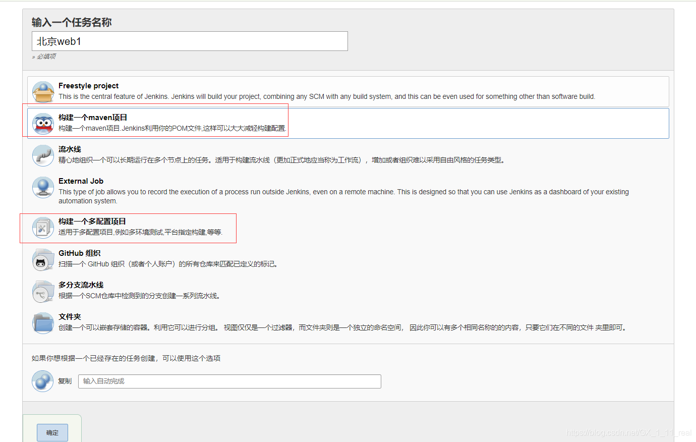Click the Freestyle description starting 'This is the central feature'

pyautogui.click(x=327, y=96)
